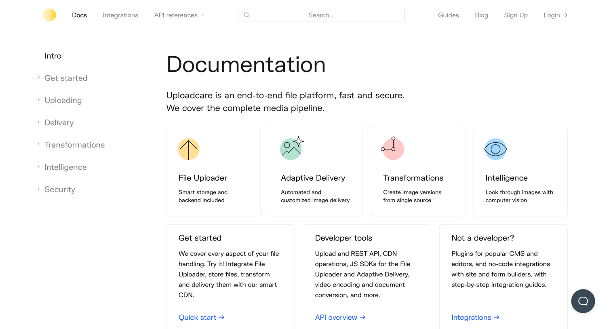This screenshot has height=329, width=611.
Task: Open Security in the sidebar
Action: point(60,189)
